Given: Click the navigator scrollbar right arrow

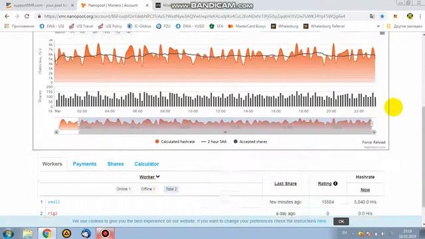Looking at the screenshot, I should coord(374,132).
